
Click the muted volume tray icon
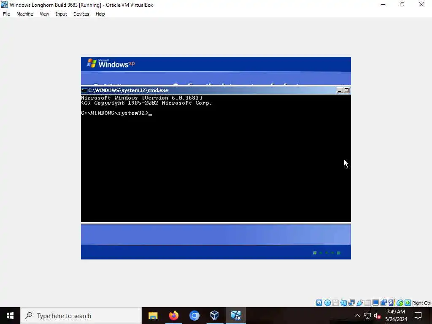pos(377,316)
